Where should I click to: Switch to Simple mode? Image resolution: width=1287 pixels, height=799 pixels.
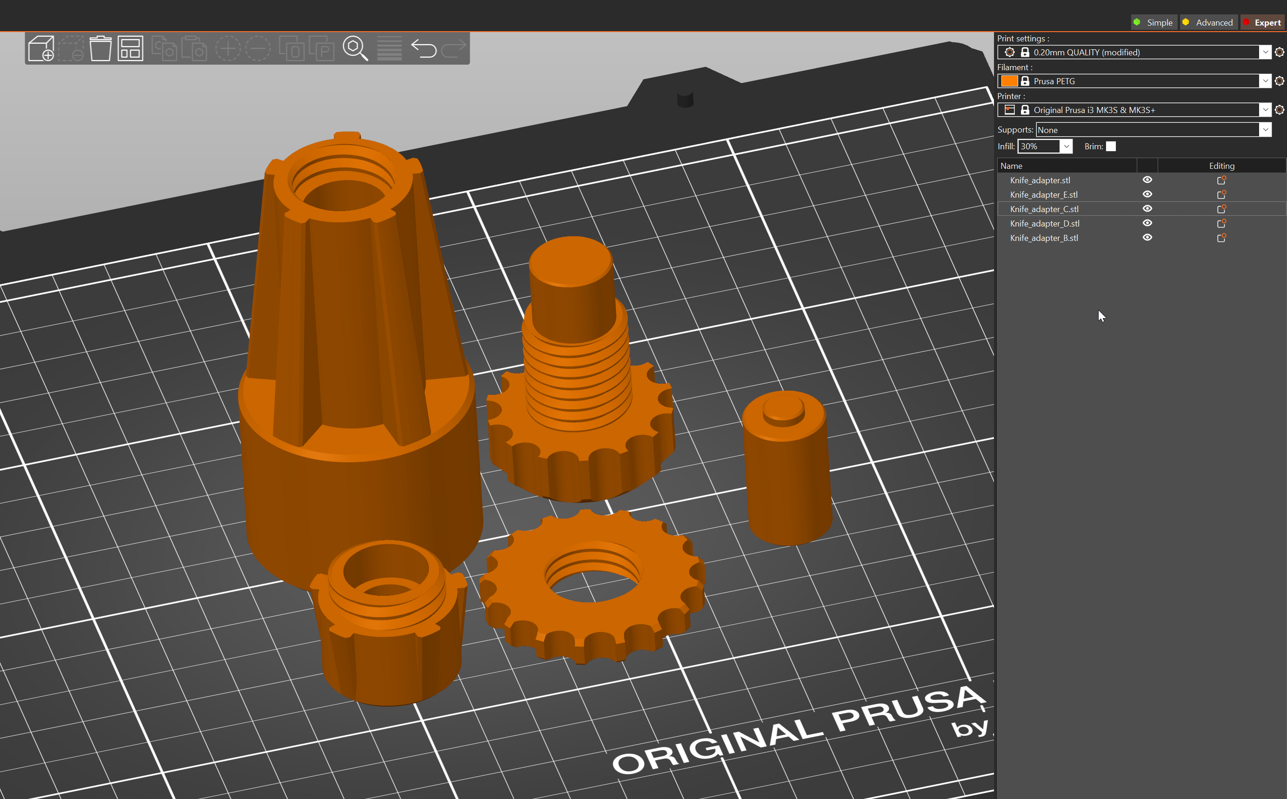coord(1154,22)
